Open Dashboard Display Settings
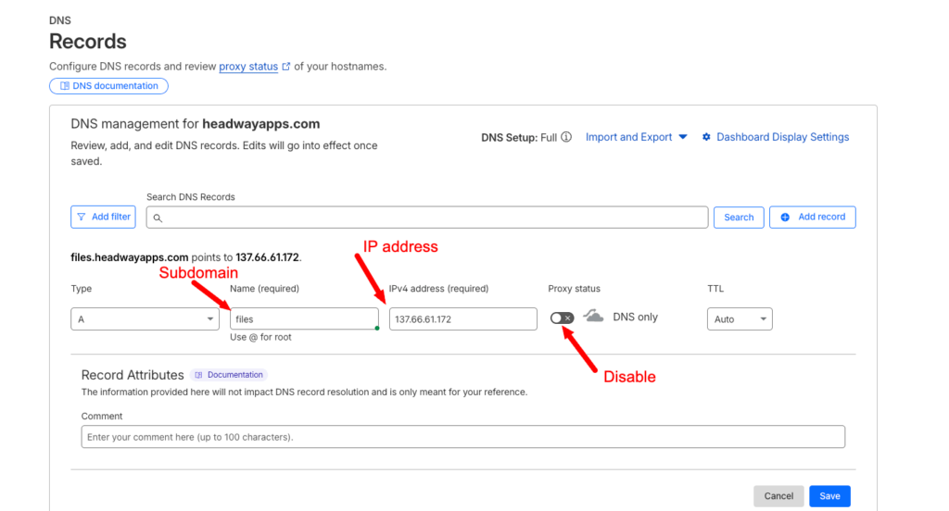The image size is (949, 511). (776, 137)
